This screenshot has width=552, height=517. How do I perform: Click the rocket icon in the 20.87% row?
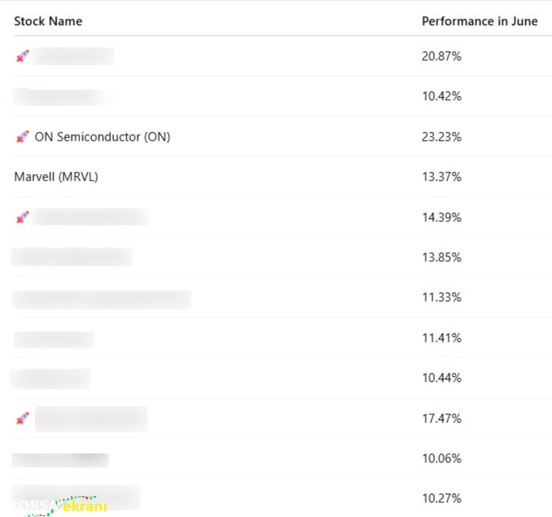23,56
